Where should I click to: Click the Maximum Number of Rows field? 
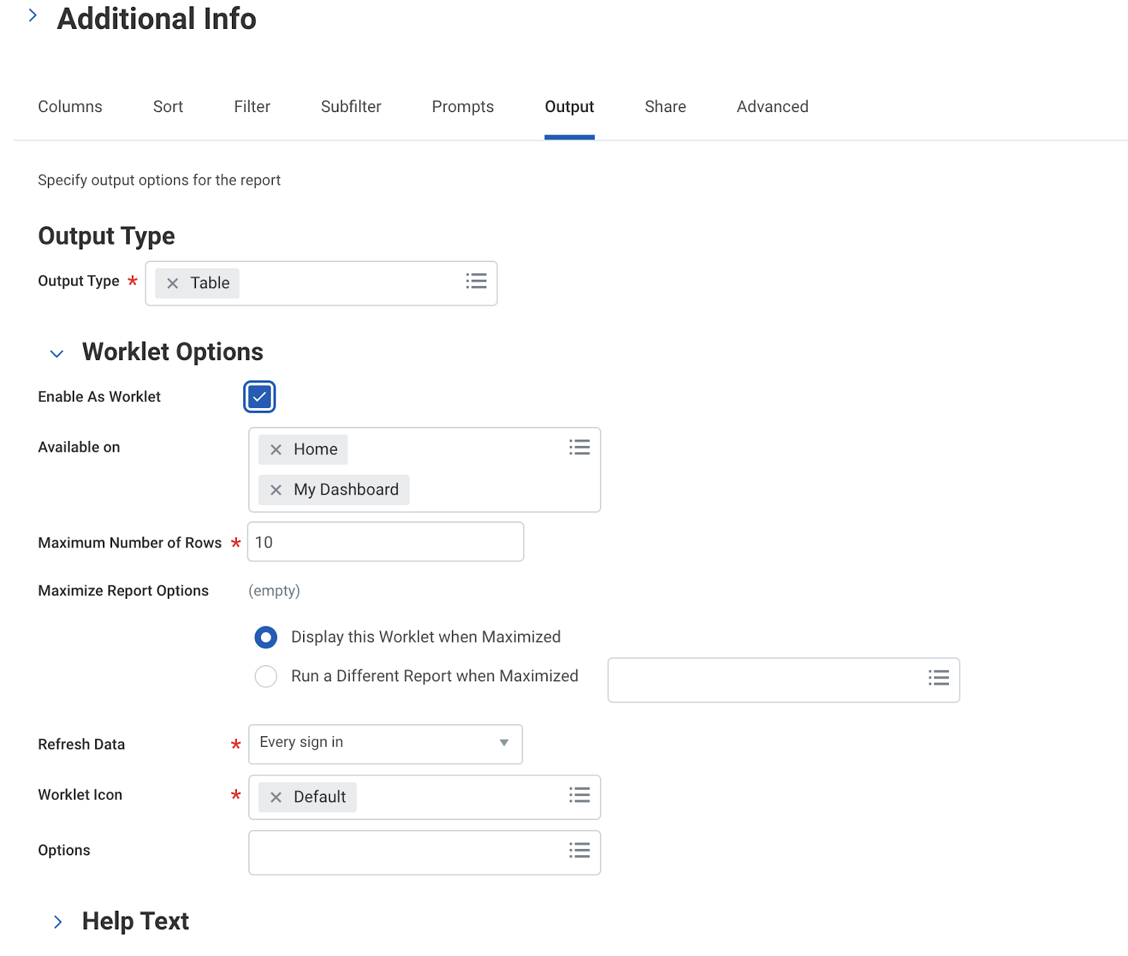pyautogui.click(x=385, y=542)
